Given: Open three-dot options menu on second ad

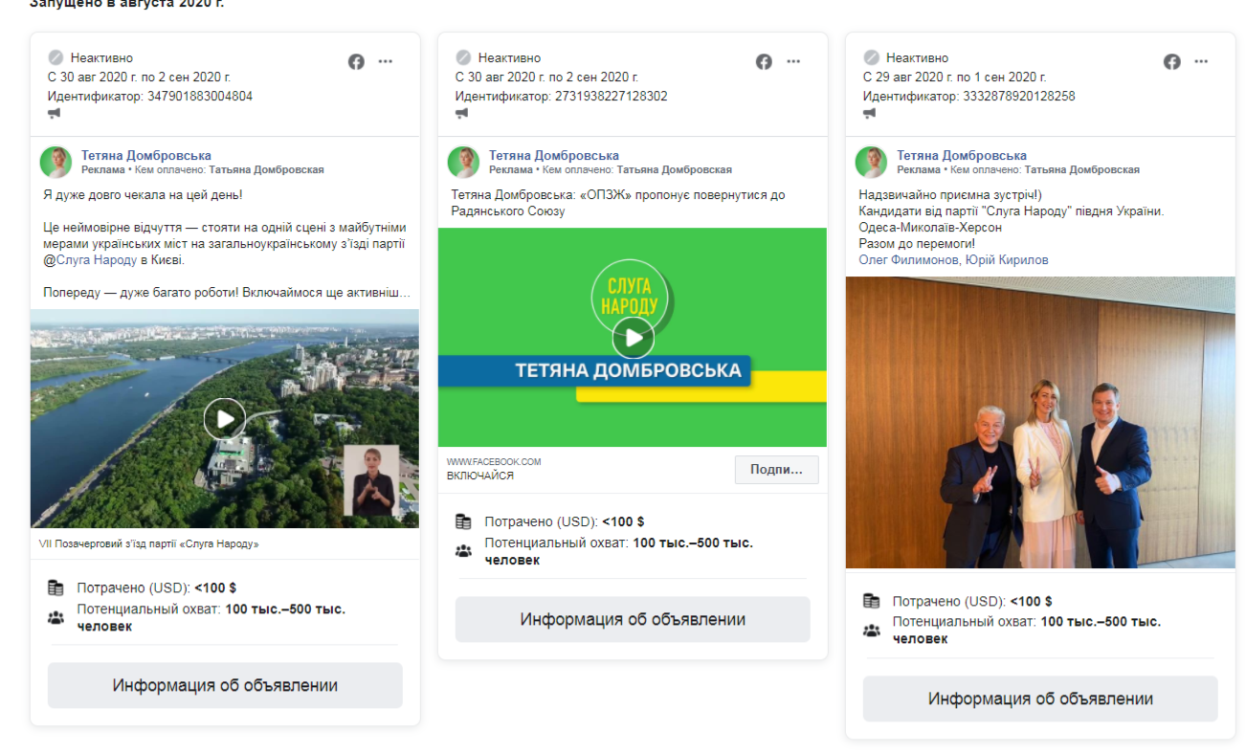Looking at the screenshot, I should click(x=793, y=61).
